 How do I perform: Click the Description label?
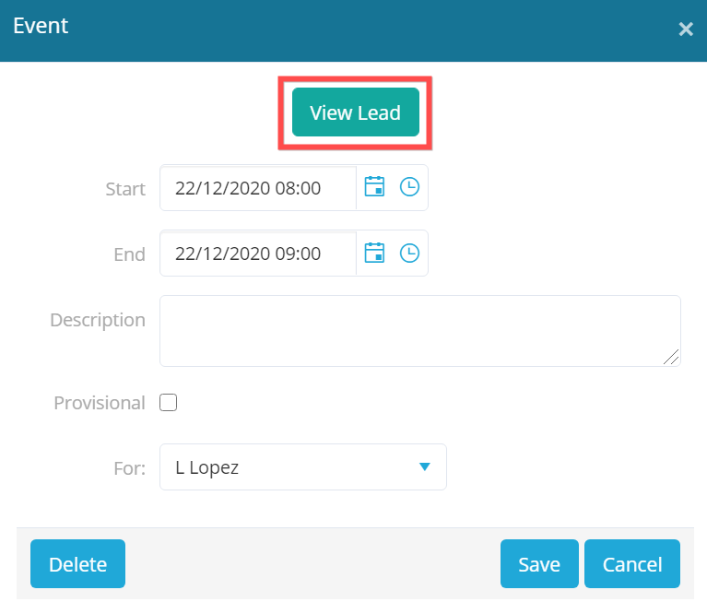(98, 320)
